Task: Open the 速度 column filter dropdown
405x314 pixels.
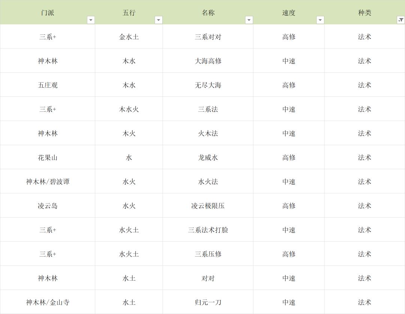Action: tap(320, 20)
